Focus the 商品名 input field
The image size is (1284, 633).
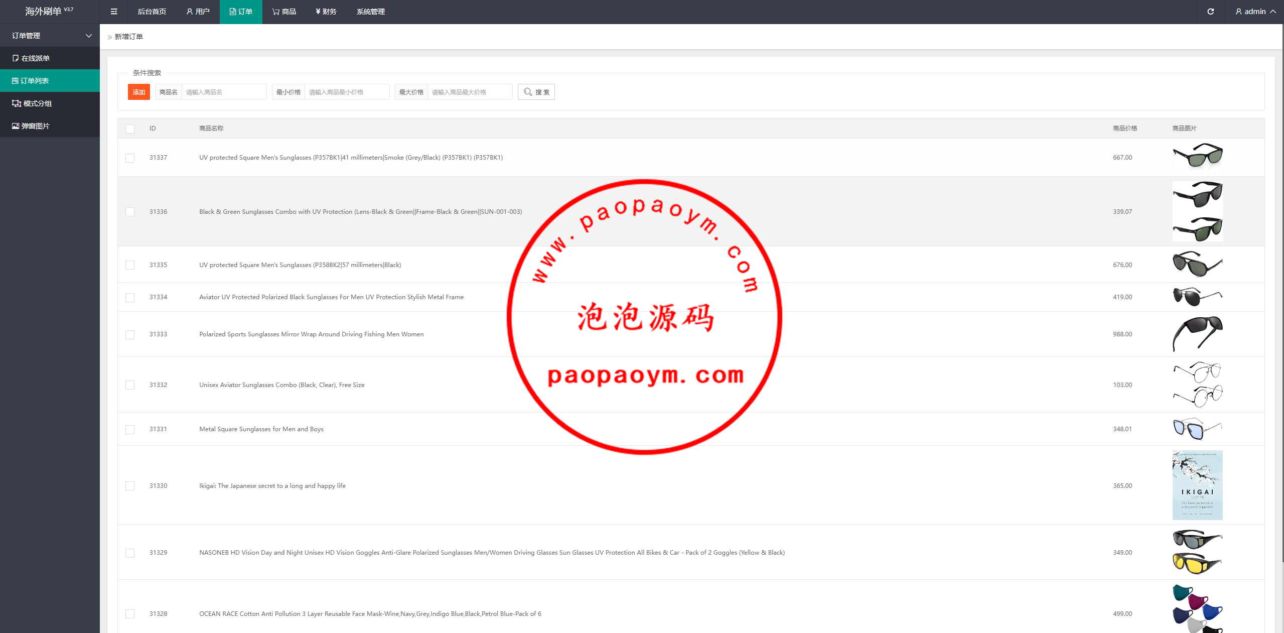(x=224, y=92)
